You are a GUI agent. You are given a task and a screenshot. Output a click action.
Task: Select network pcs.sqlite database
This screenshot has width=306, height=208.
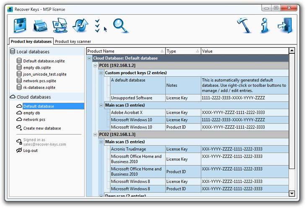coord(40,81)
